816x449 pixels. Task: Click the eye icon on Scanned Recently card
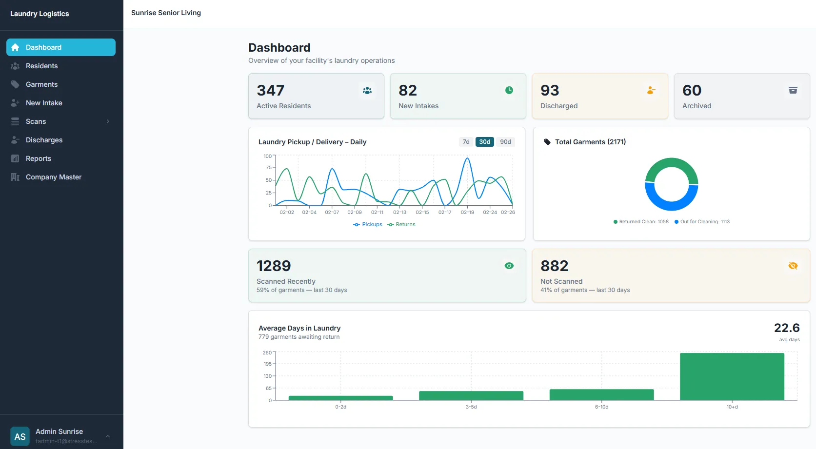click(x=509, y=266)
